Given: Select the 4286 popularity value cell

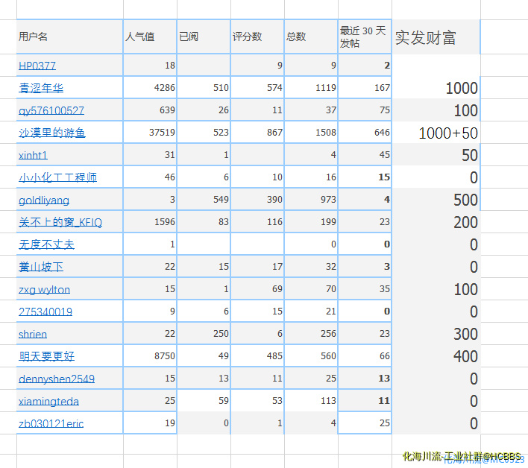Looking at the screenshot, I should [x=150, y=88].
